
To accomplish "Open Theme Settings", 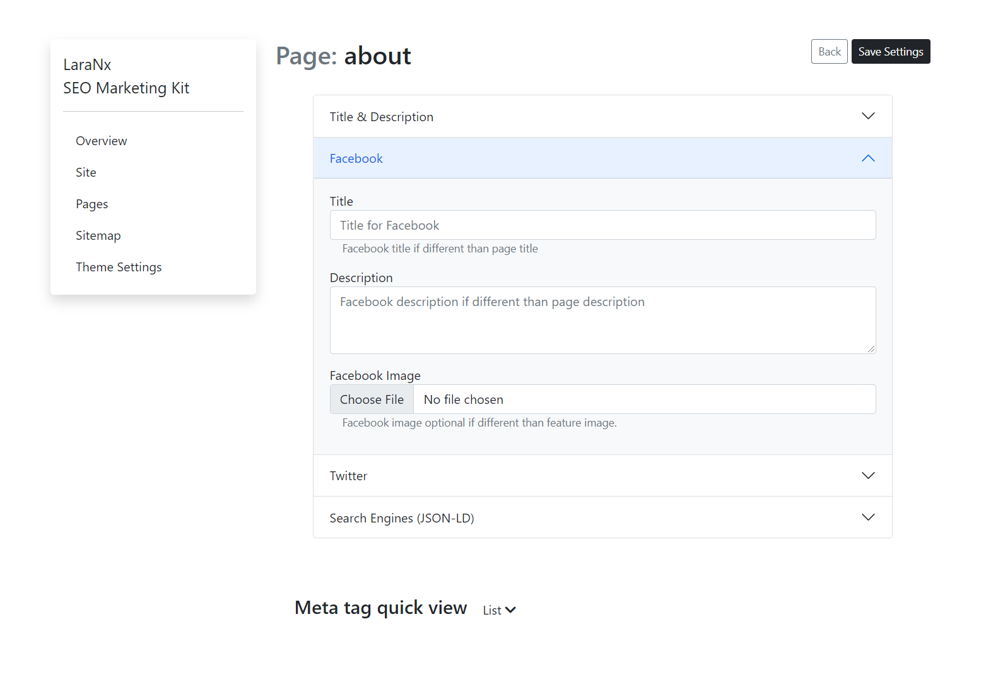I will pyautogui.click(x=119, y=266).
